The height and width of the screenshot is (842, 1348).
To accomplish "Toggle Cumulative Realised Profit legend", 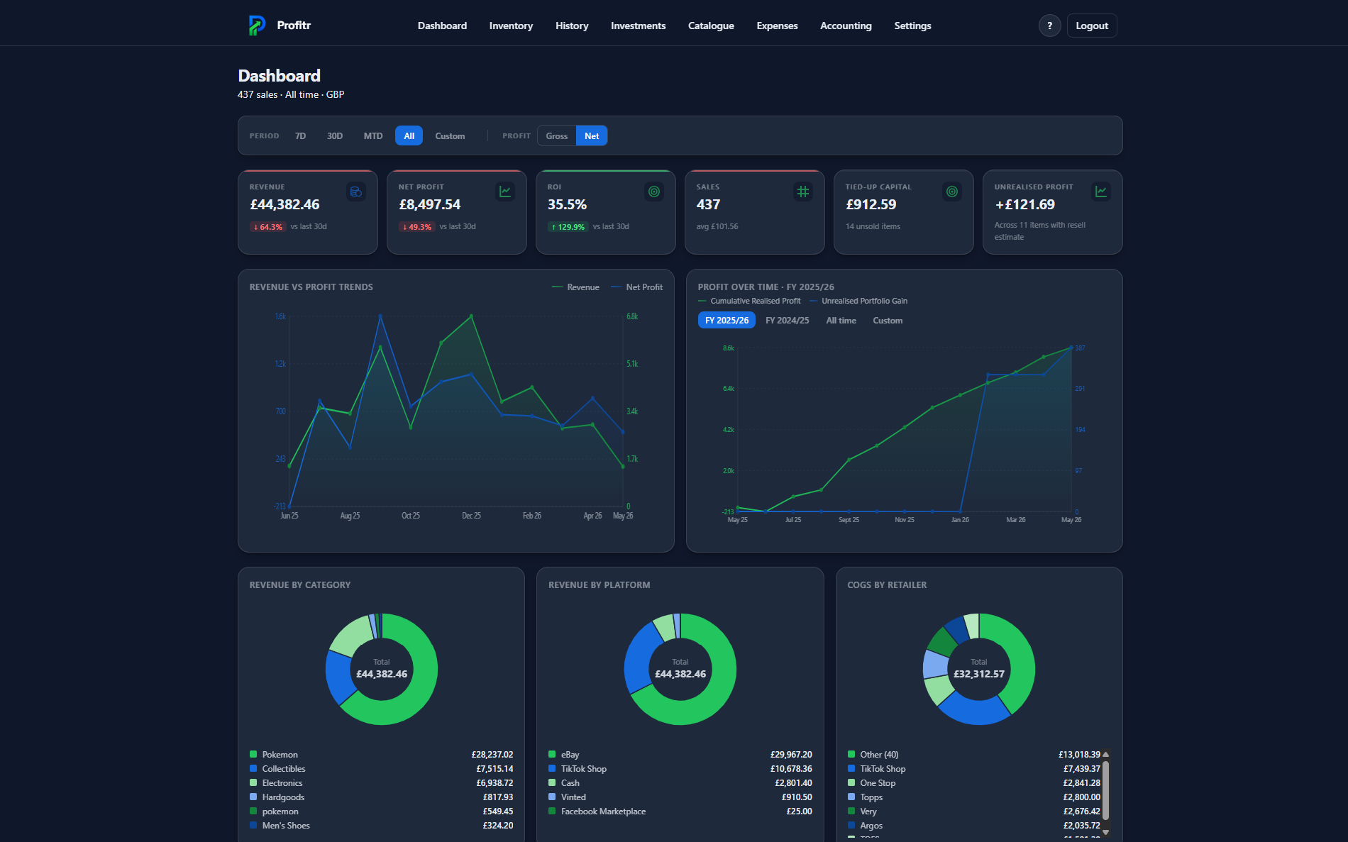I will [x=749, y=301].
